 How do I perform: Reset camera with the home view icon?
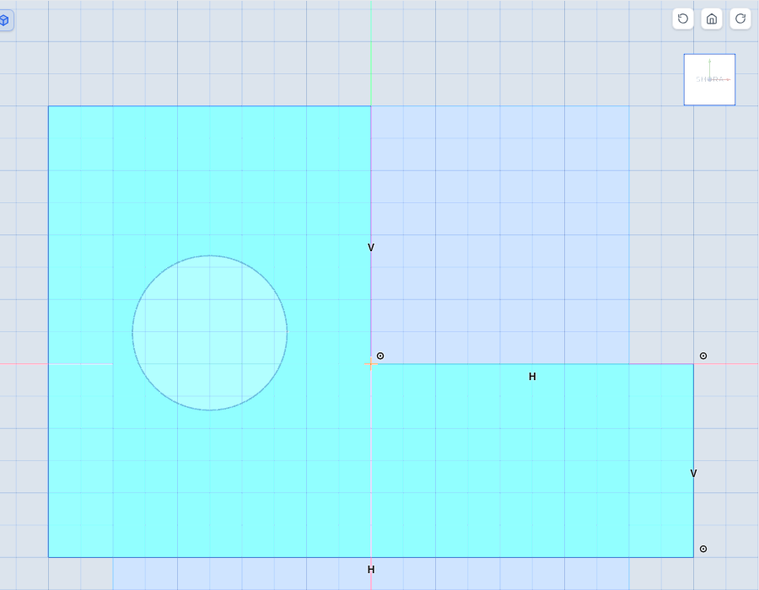pyautogui.click(x=712, y=19)
